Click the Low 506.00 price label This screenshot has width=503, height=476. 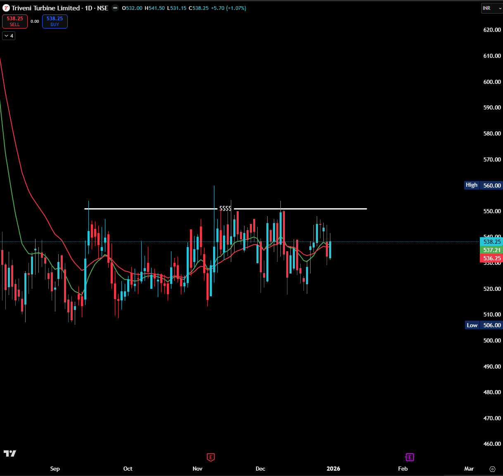(x=484, y=325)
